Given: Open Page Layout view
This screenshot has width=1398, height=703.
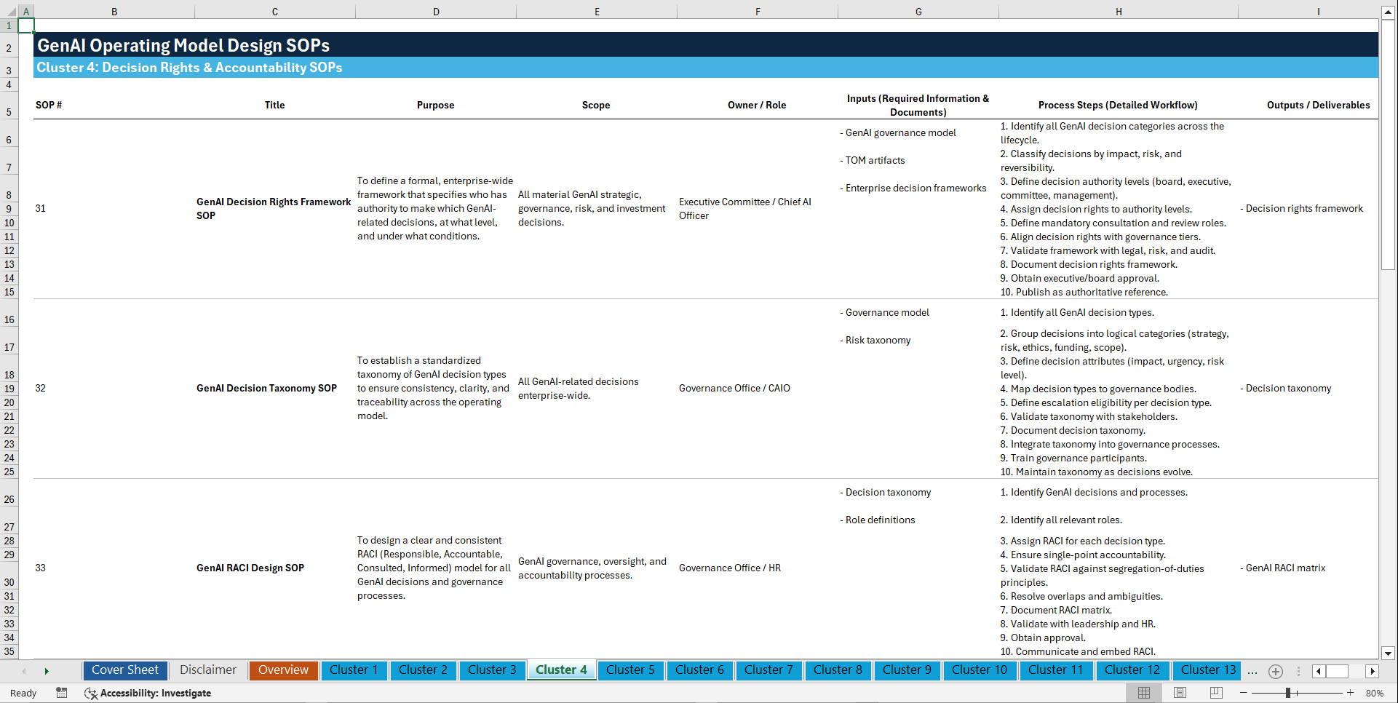Looking at the screenshot, I should pos(1180,693).
